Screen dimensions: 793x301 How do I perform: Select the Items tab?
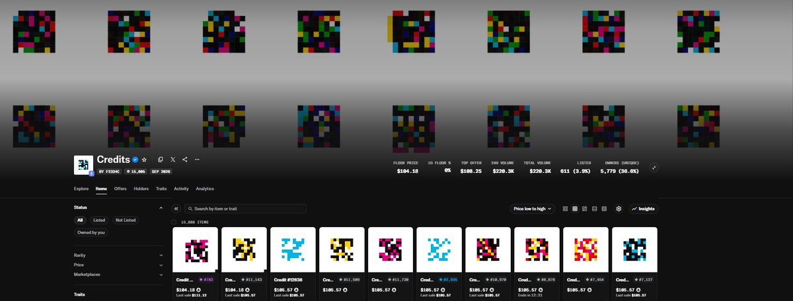tap(101, 189)
